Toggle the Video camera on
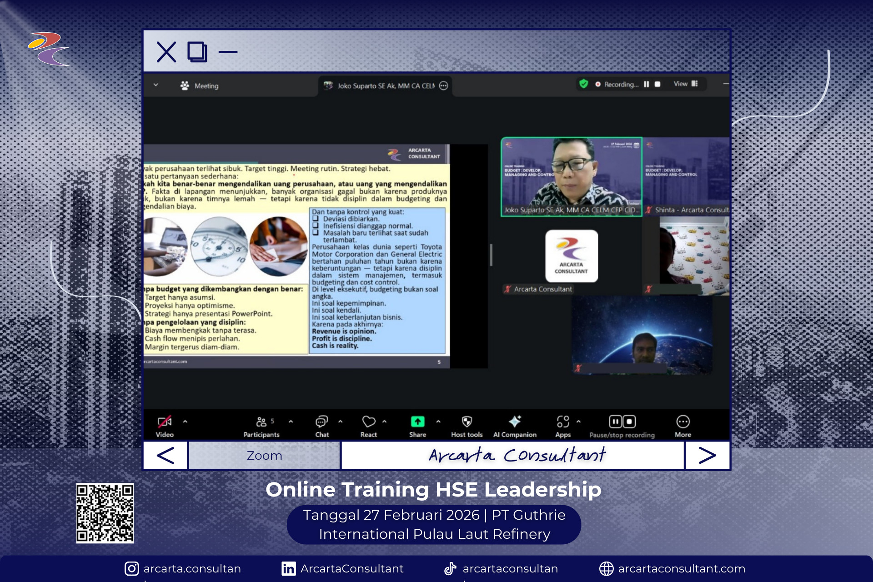The height and width of the screenshot is (582, 873). (164, 422)
